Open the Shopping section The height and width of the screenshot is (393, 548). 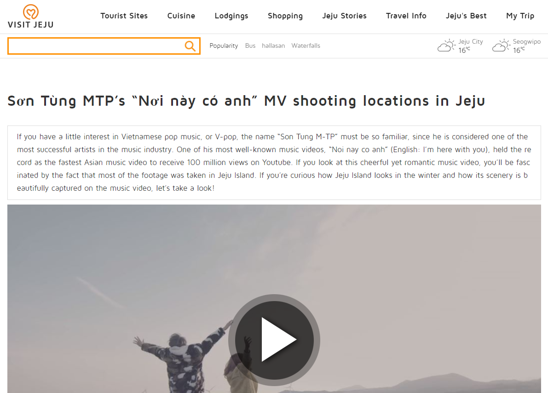[x=285, y=16]
